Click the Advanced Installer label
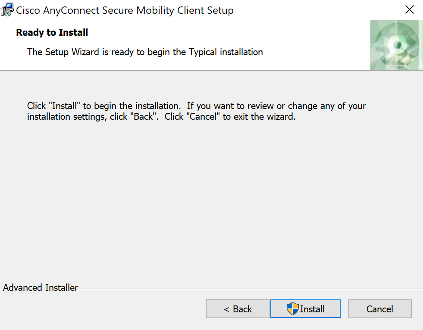The width and height of the screenshot is (423, 330). pos(41,288)
